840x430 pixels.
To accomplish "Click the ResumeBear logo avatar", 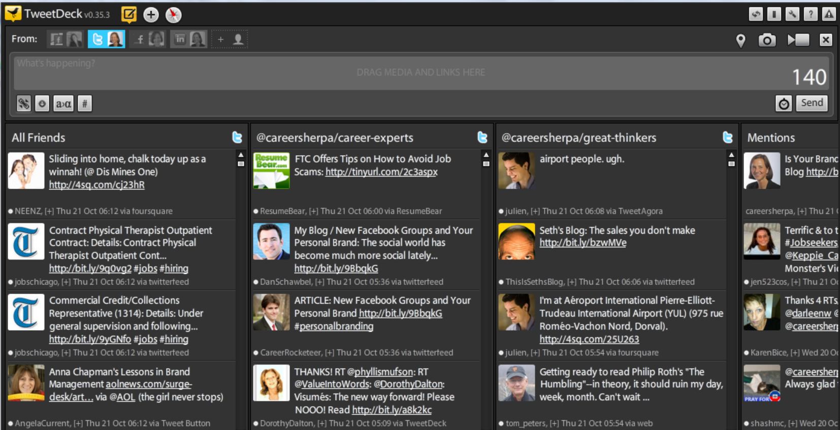I will click(271, 171).
